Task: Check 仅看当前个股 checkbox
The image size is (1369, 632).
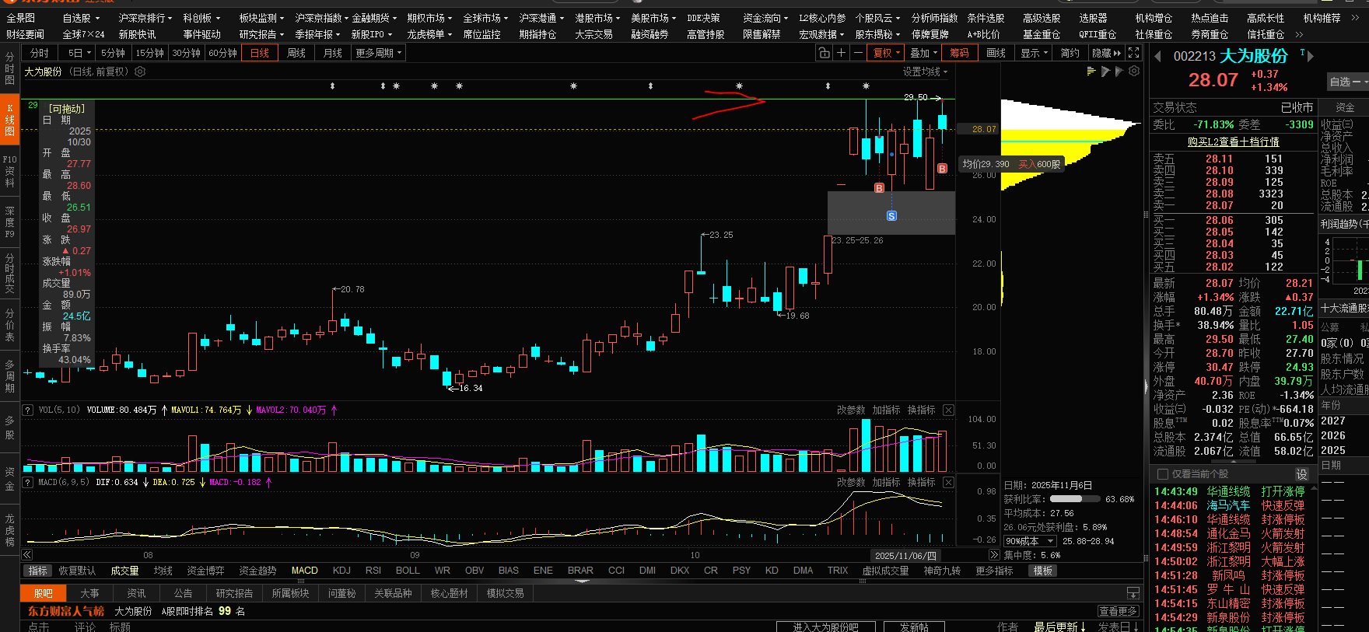Action: click(1163, 474)
